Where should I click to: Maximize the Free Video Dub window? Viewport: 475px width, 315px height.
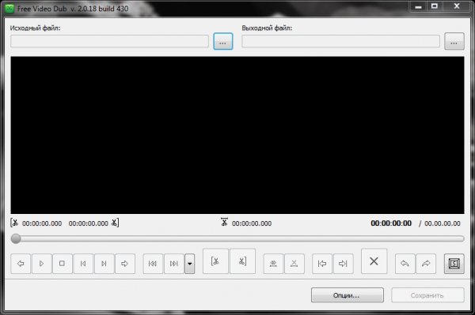click(x=435, y=6)
